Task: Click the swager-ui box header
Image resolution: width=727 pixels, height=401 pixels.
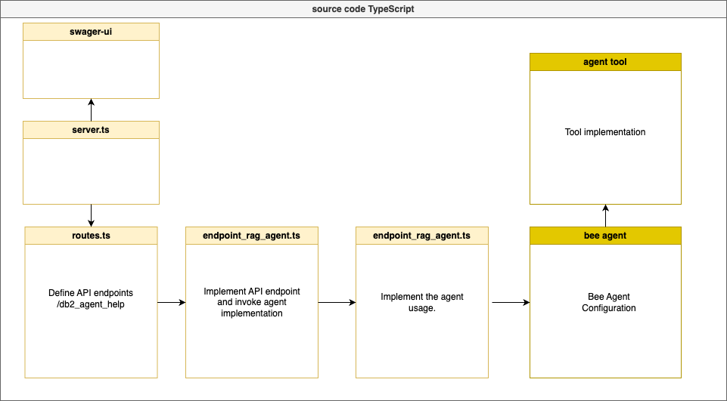Action: [x=91, y=32]
